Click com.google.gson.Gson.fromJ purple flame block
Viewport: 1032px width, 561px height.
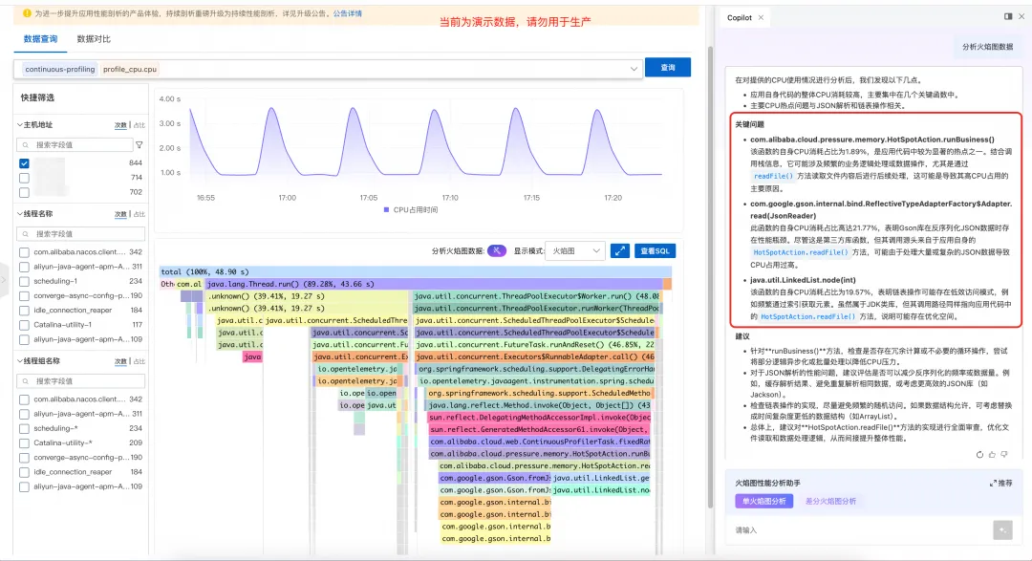(494, 478)
